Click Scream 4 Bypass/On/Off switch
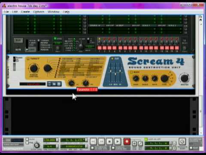The height and width of the screenshot is (155, 206). [x=15, y=59]
